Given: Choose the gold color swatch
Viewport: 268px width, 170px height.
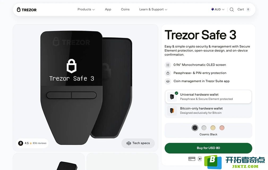Looking at the screenshot, I should 213,128.
